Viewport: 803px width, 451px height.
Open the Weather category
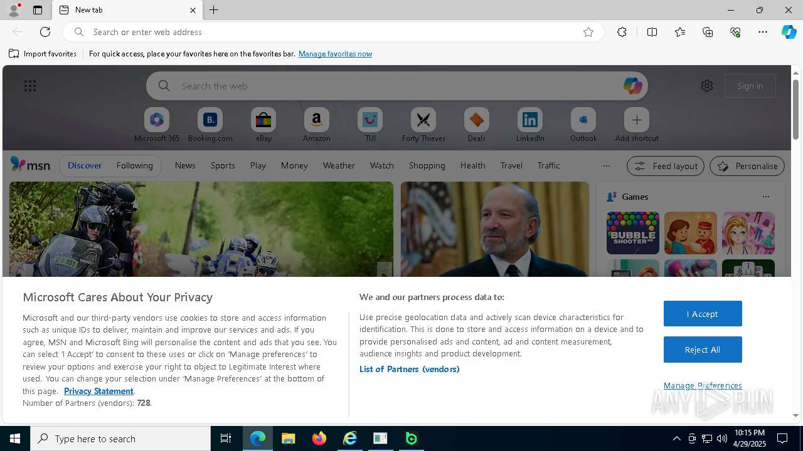339,165
